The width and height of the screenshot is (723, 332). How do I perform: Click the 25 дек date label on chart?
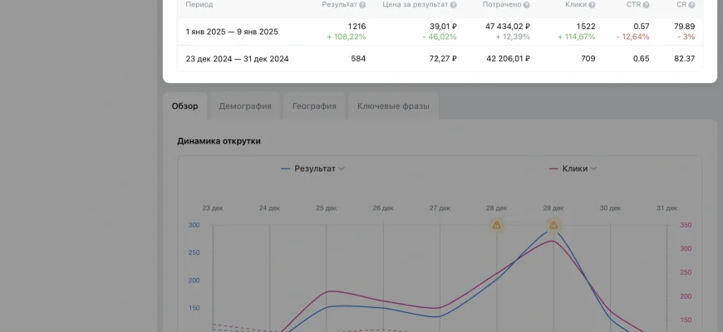coord(326,208)
